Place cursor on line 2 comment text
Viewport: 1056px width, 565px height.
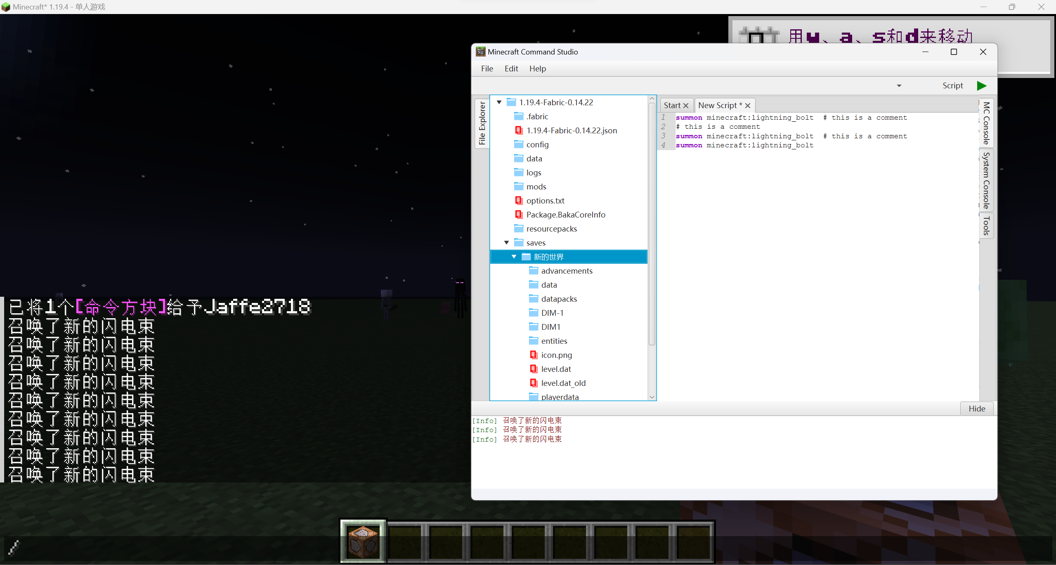pyautogui.click(x=718, y=127)
